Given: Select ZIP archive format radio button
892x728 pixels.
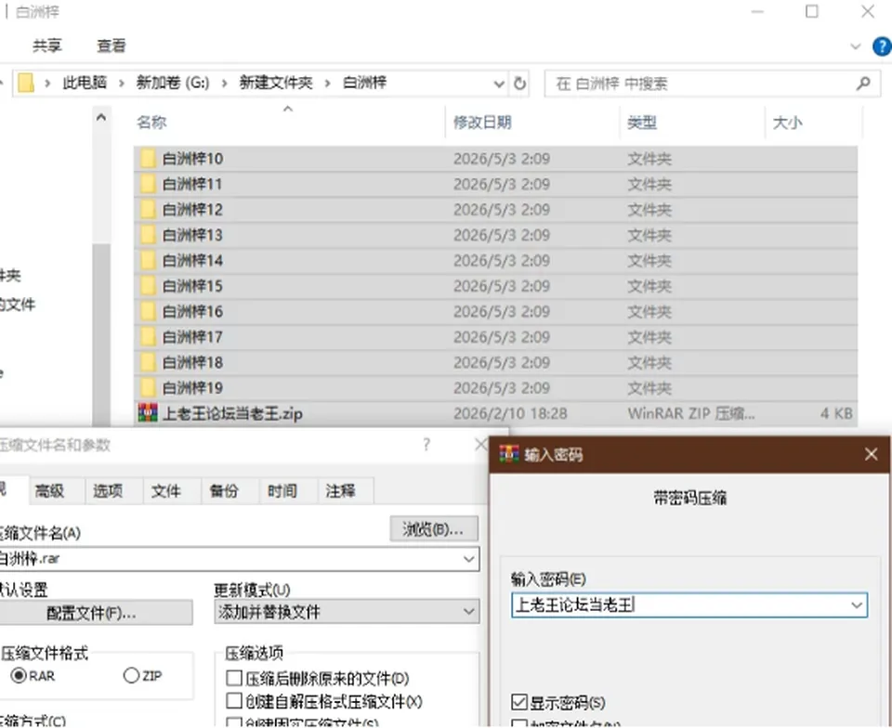Looking at the screenshot, I should (131, 675).
